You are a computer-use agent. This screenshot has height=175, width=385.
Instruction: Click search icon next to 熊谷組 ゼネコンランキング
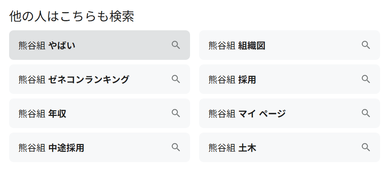coord(176,79)
